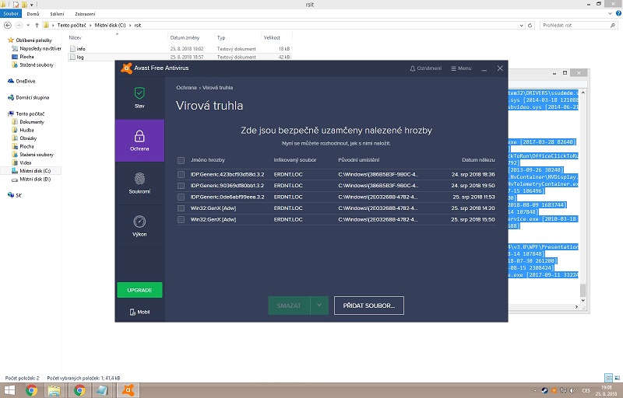Click the Explorer search magnifier icon
This screenshot has height=398, width=623.
[613, 26]
